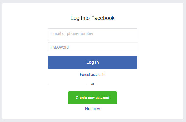This screenshot has width=186, height=122.
Task: Focus the Password input field
Action: 93,47
